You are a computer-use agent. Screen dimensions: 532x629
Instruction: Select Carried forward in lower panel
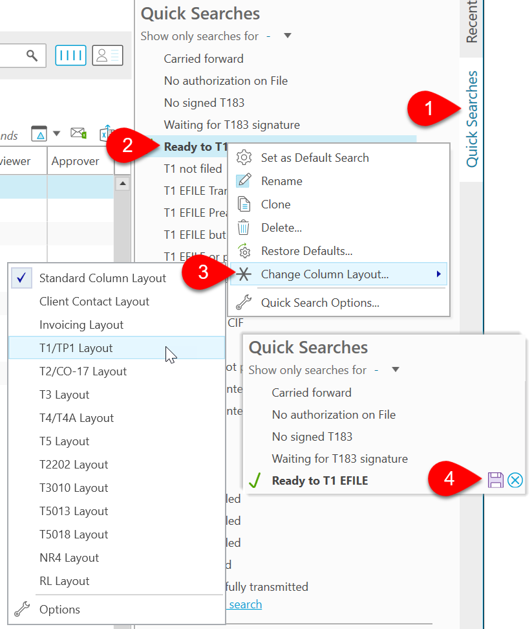coord(312,392)
